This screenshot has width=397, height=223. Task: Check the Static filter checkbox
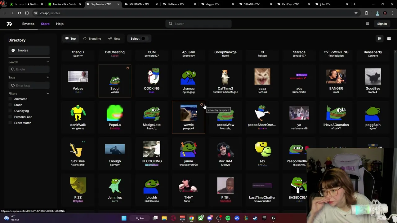tap(10, 105)
